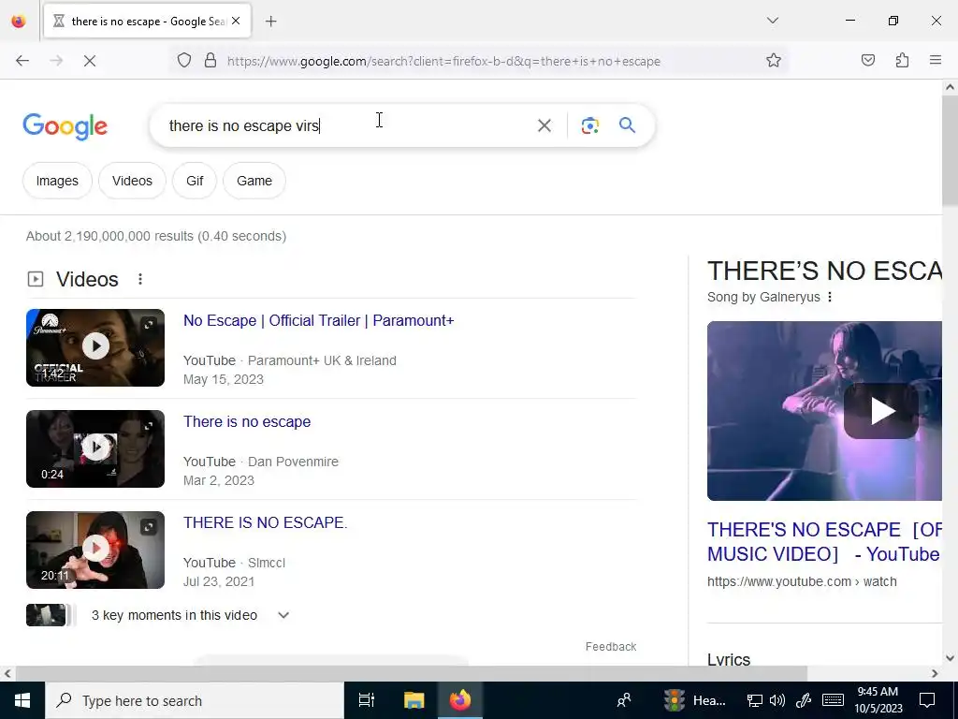Open the 'There is no escape' video link
This screenshot has width=958, height=719.
click(x=247, y=422)
